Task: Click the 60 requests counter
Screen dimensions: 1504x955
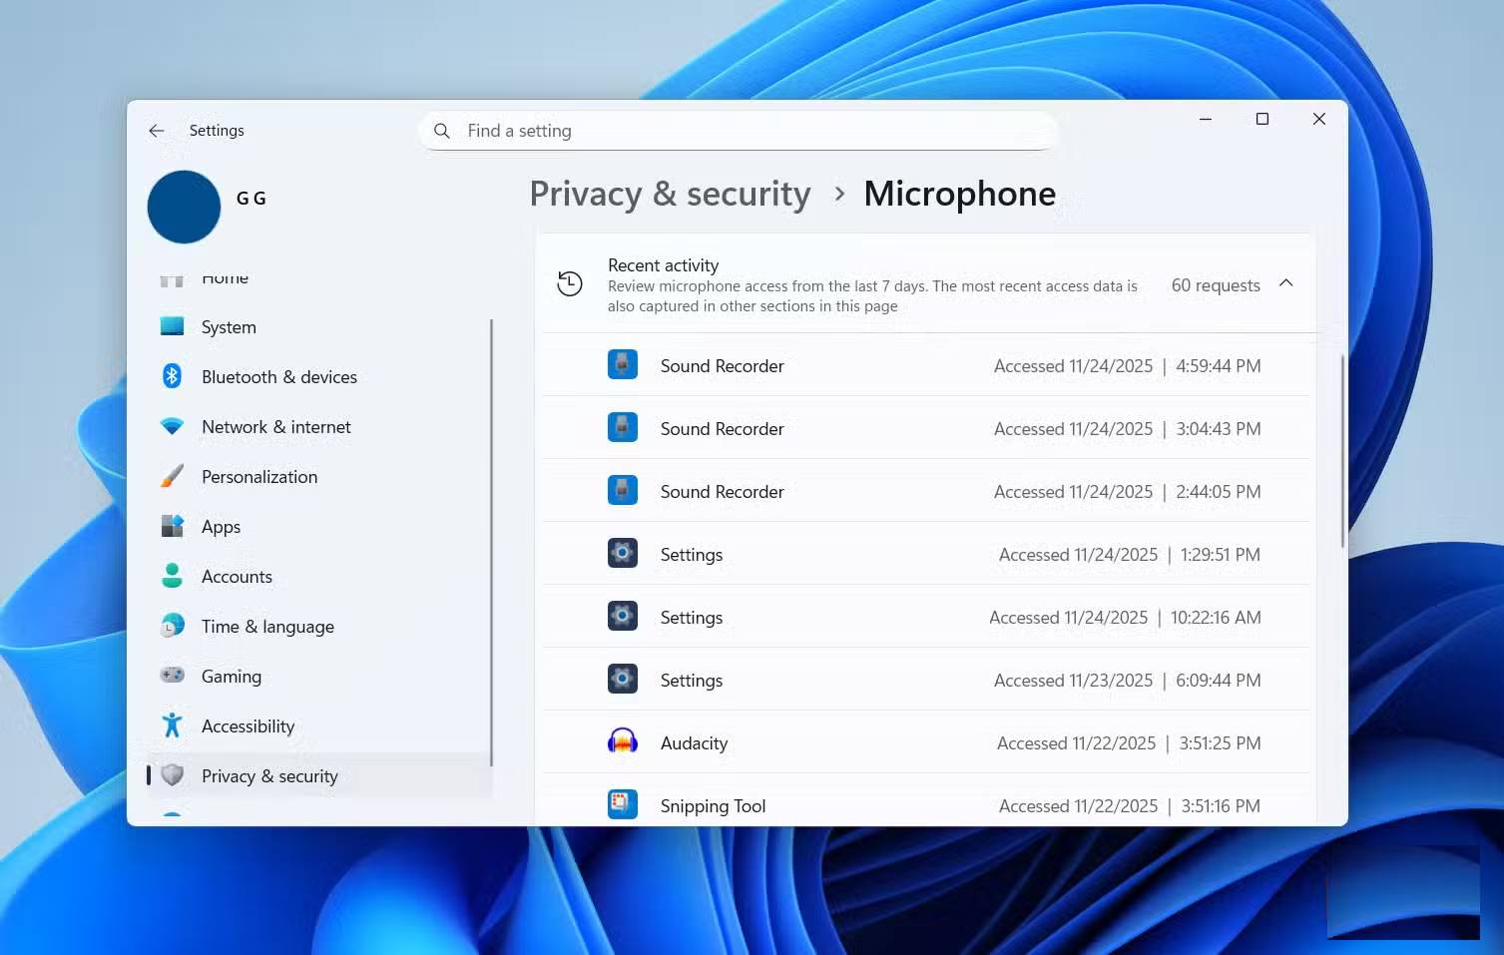Action: [1215, 285]
